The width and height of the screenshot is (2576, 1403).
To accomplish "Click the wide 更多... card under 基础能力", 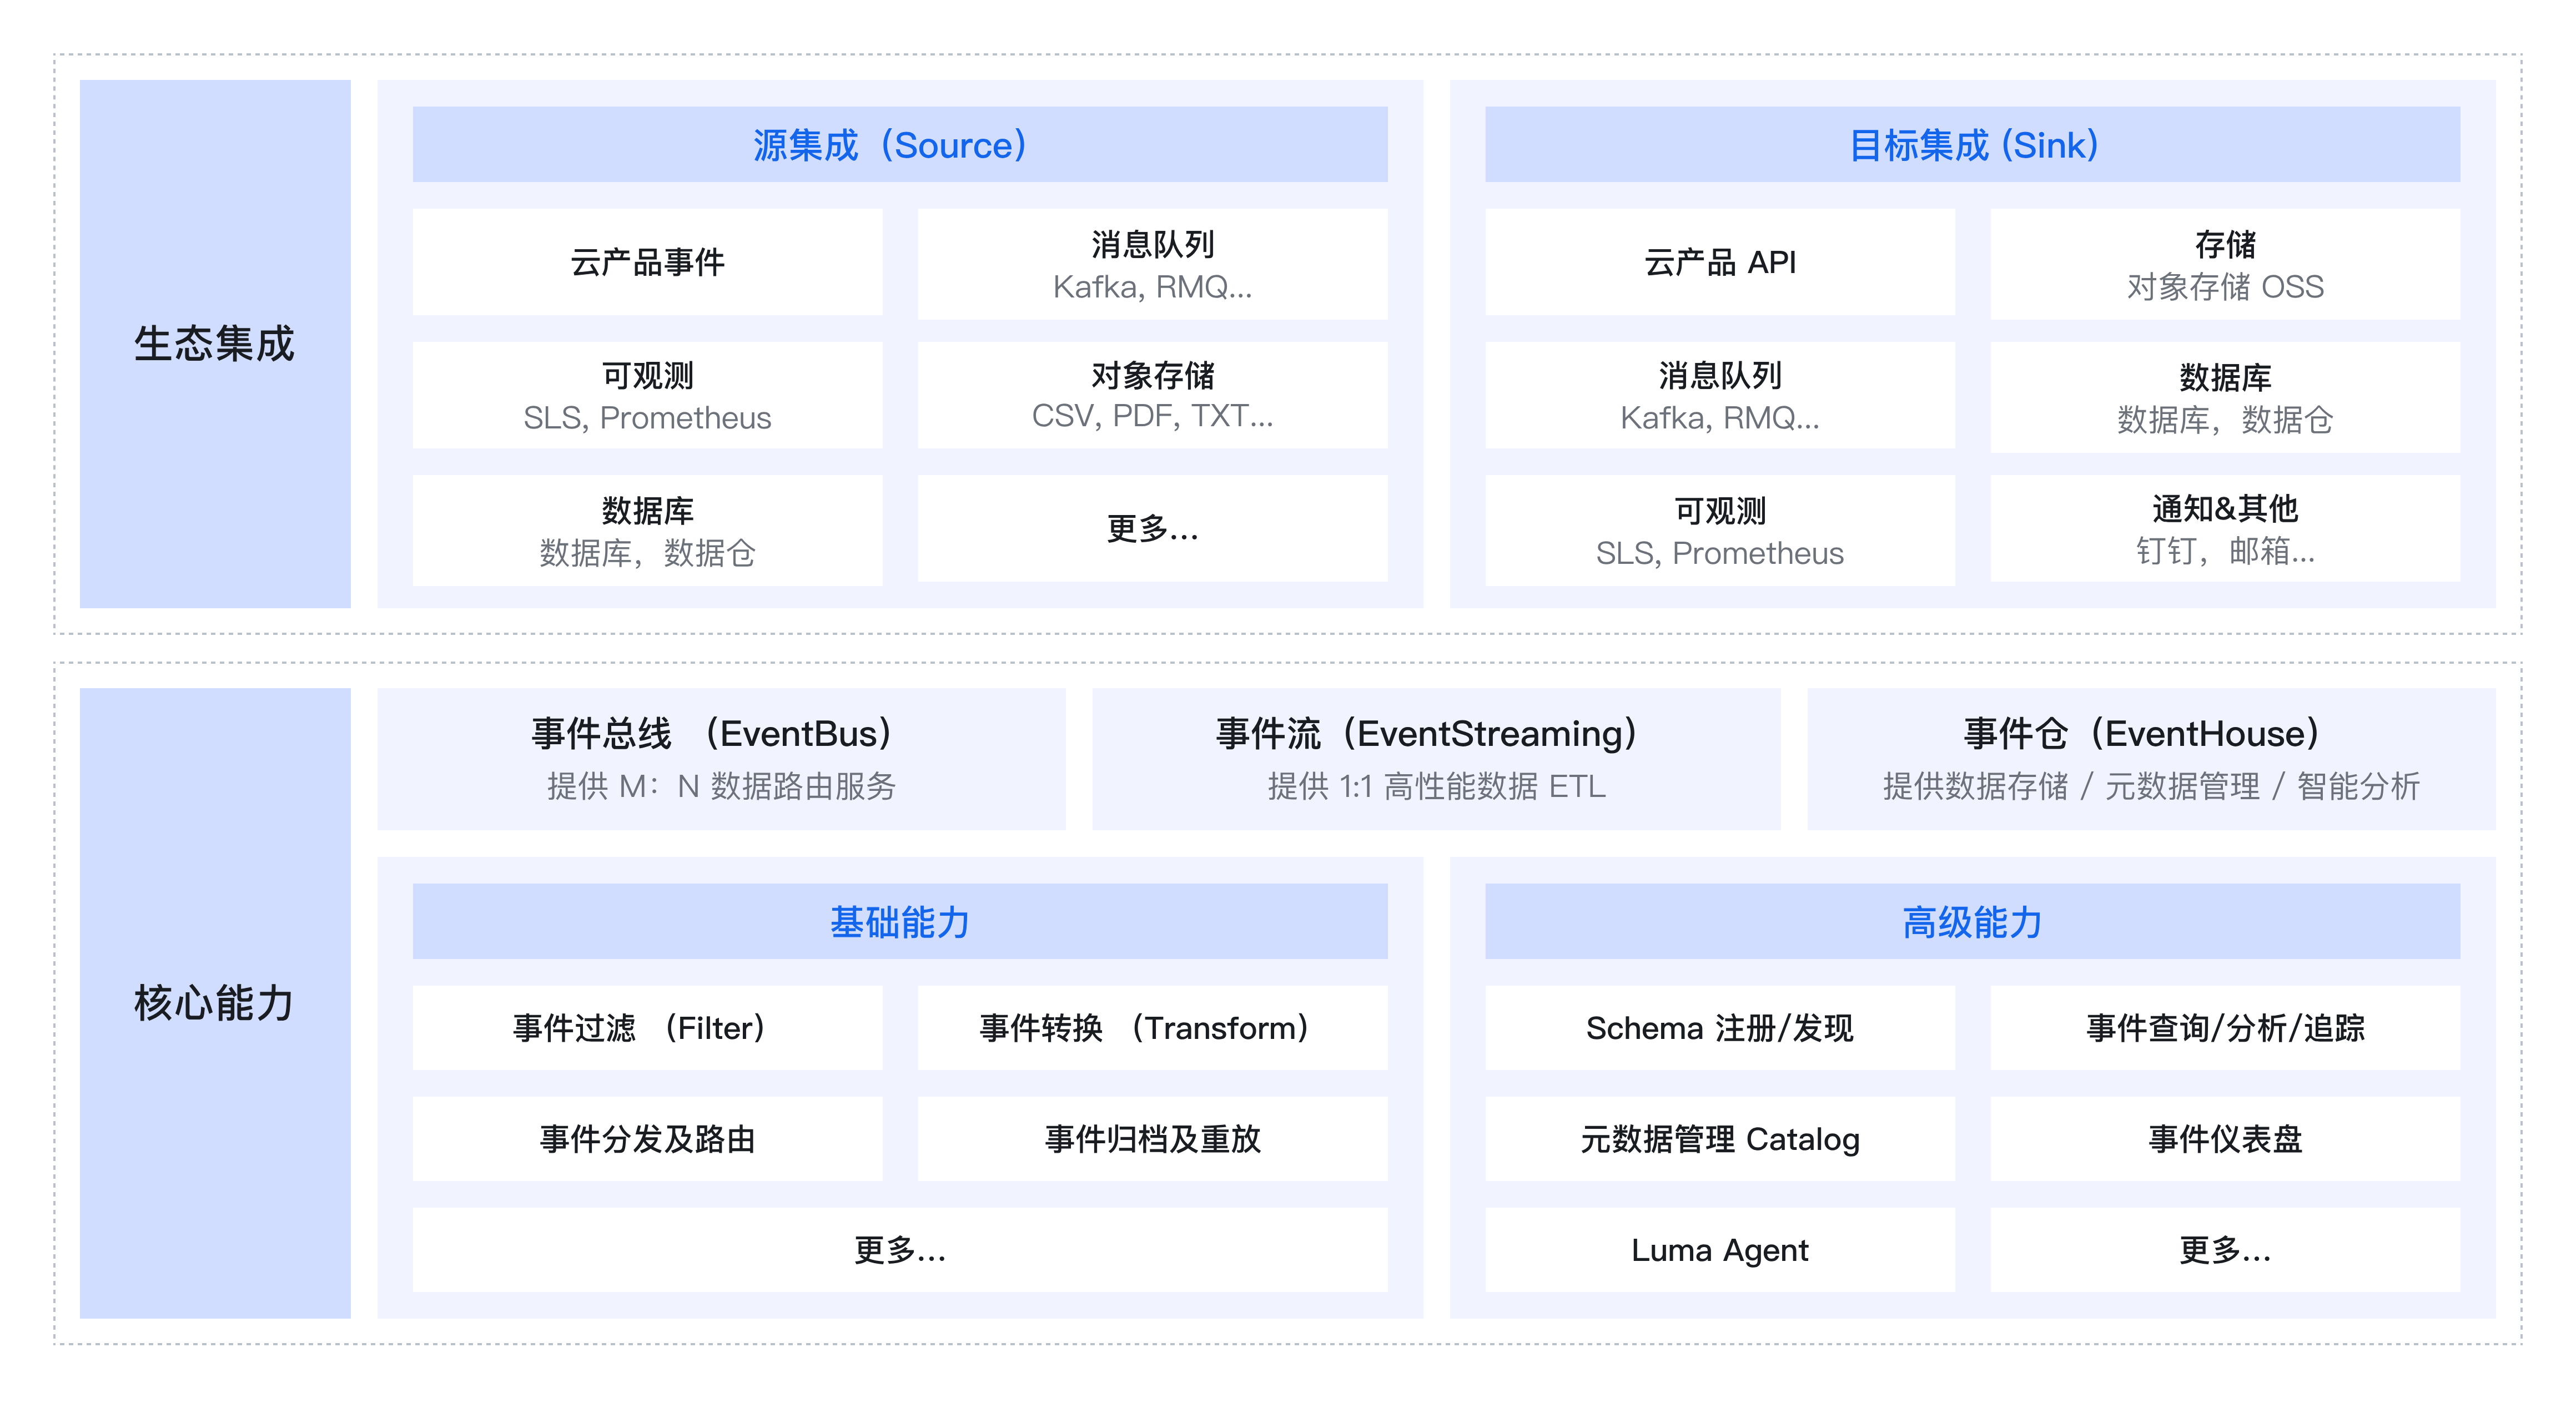I will tap(900, 1249).
